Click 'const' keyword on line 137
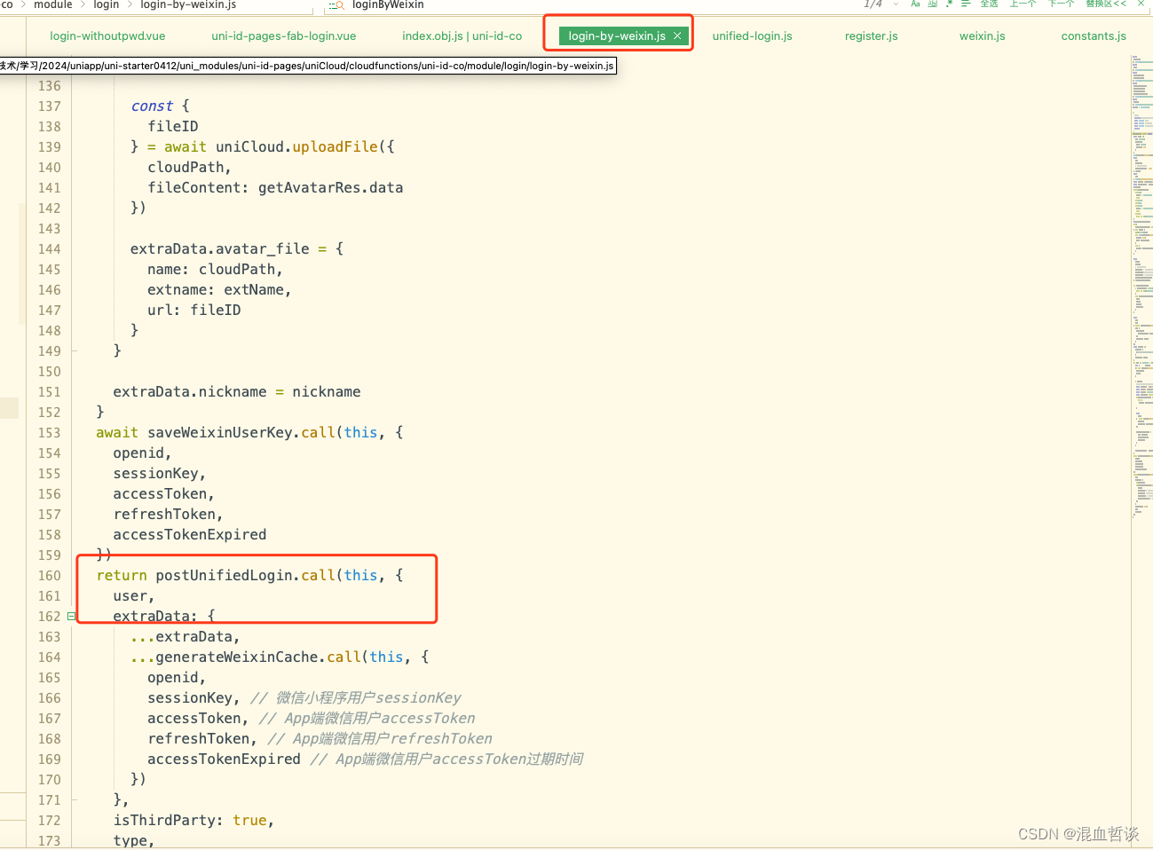Viewport: 1153px width, 850px height. tap(152, 106)
